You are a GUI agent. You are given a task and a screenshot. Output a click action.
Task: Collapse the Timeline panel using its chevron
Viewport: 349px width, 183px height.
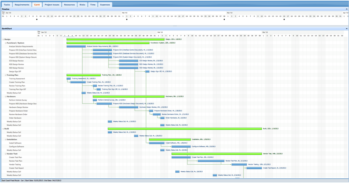pos(347,9)
